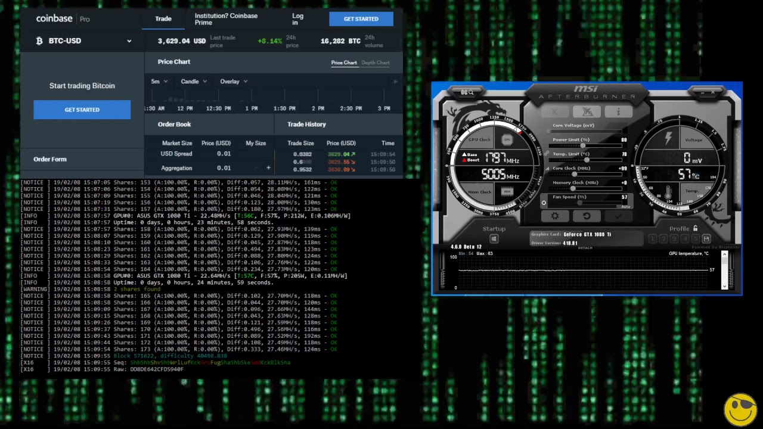The width and height of the screenshot is (763, 429).
Task: Open Afterburner information i button
Action: tap(618, 112)
